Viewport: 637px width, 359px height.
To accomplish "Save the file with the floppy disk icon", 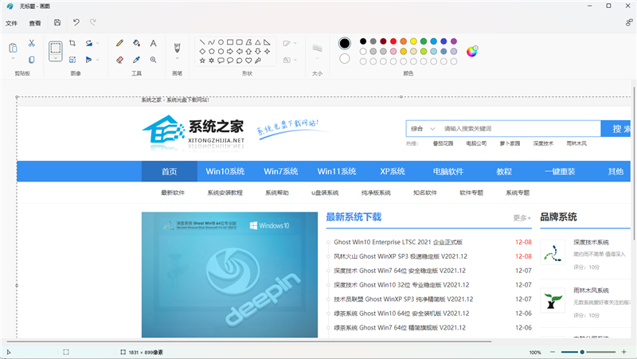I will pos(57,23).
